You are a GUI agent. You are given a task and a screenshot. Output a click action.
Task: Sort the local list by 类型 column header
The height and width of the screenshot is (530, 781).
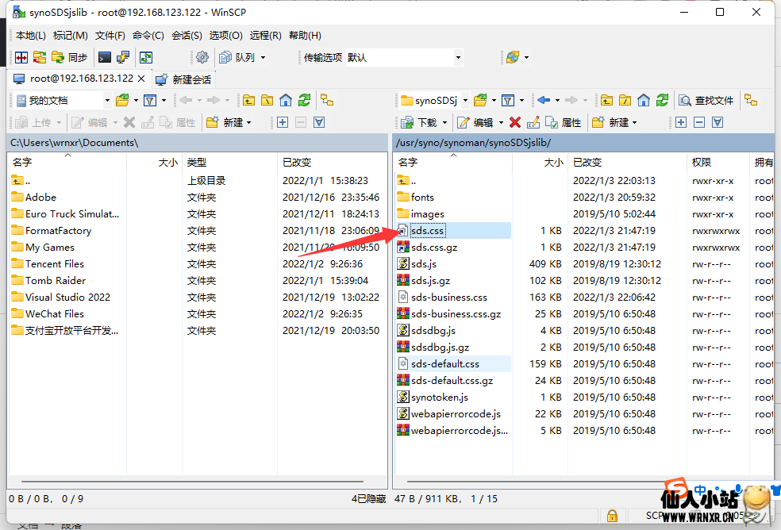(229, 163)
